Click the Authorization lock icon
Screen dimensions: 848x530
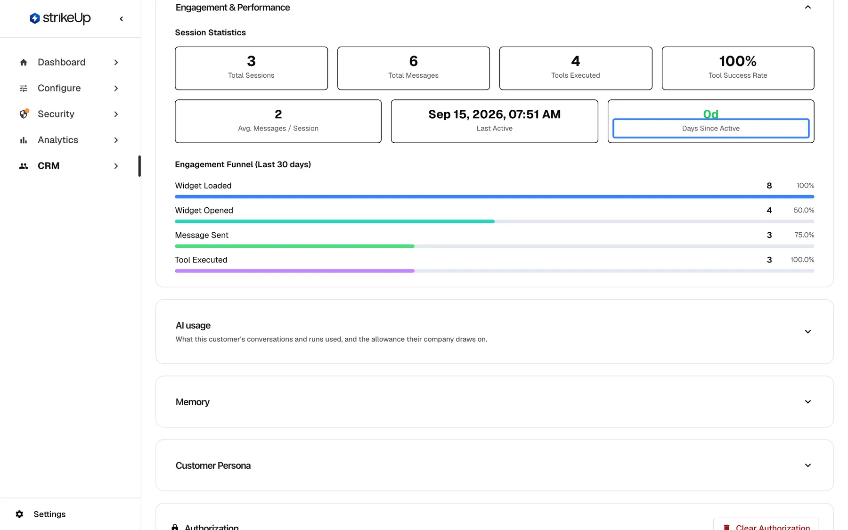coord(175,527)
